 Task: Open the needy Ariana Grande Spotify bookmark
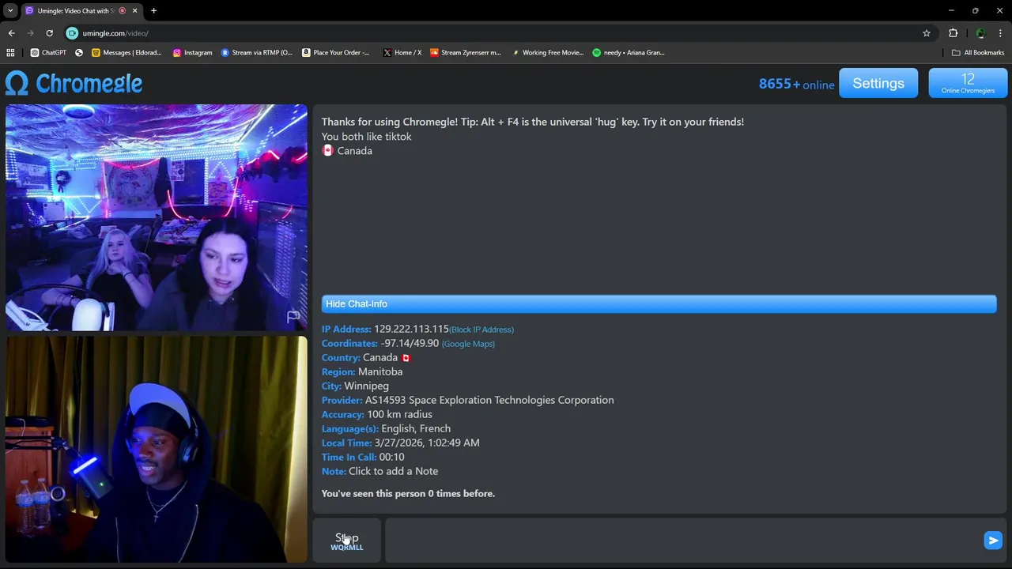click(629, 53)
